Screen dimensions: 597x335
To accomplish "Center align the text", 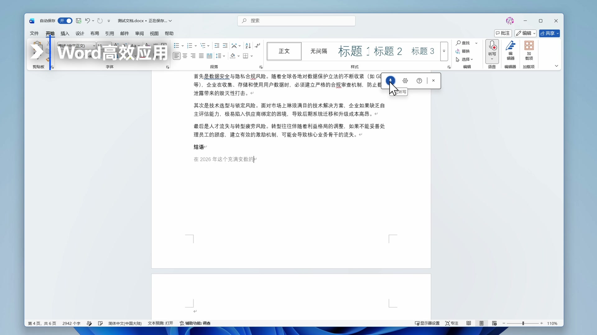I will click(x=185, y=56).
